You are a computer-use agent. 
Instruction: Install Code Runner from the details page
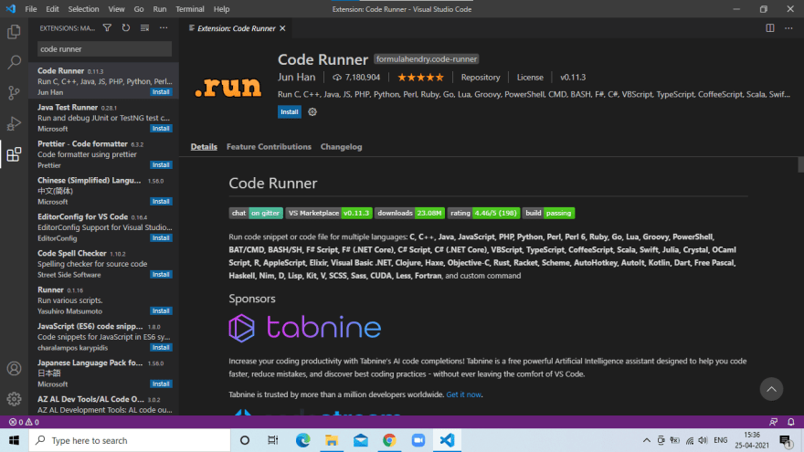click(290, 111)
